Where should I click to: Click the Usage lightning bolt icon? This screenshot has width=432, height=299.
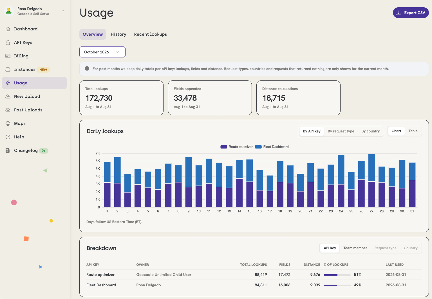pos(8,83)
